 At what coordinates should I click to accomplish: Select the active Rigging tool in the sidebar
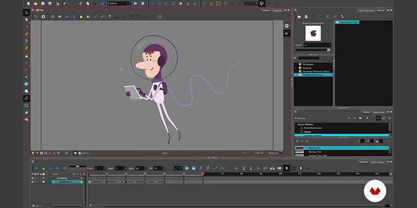pos(27,98)
